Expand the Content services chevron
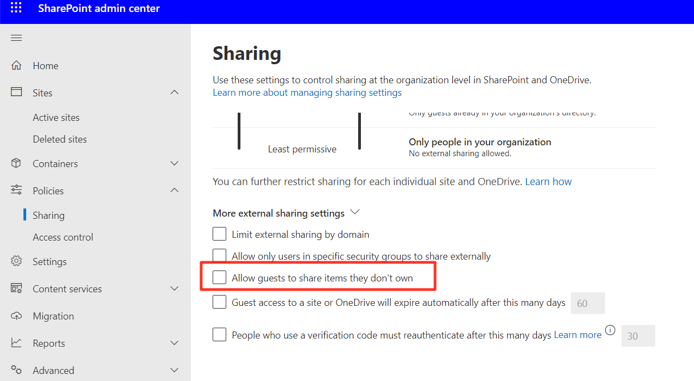The image size is (694, 381). tap(174, 288)
